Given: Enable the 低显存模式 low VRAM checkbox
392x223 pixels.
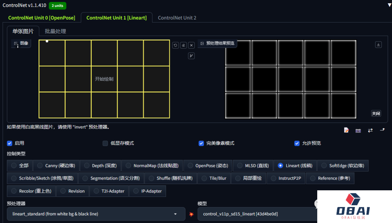Looking at the screenshot, I should (105, 143).
